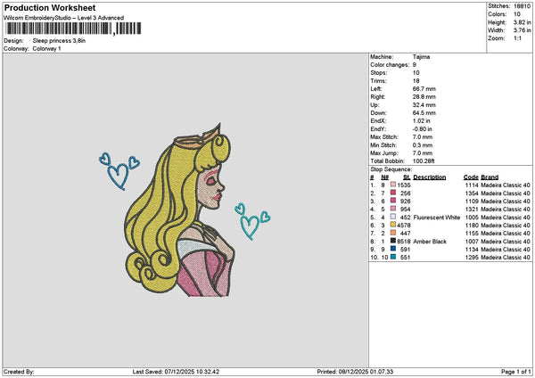Select the Down value 64.5 mm
The image size is (535, 378).
pyautogui.click(x=424, y=113)
